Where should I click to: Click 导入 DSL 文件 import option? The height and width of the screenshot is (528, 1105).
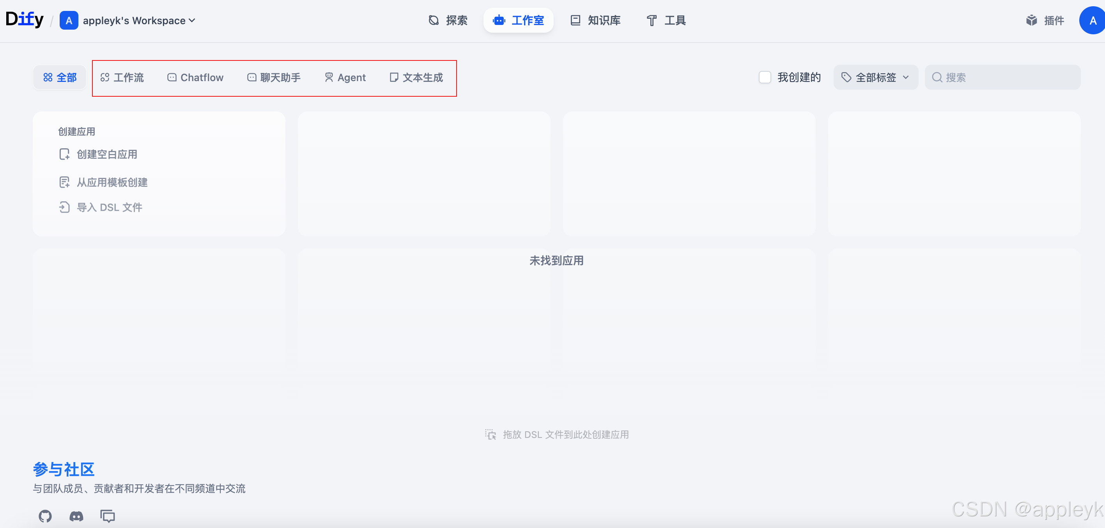point(110,207)
